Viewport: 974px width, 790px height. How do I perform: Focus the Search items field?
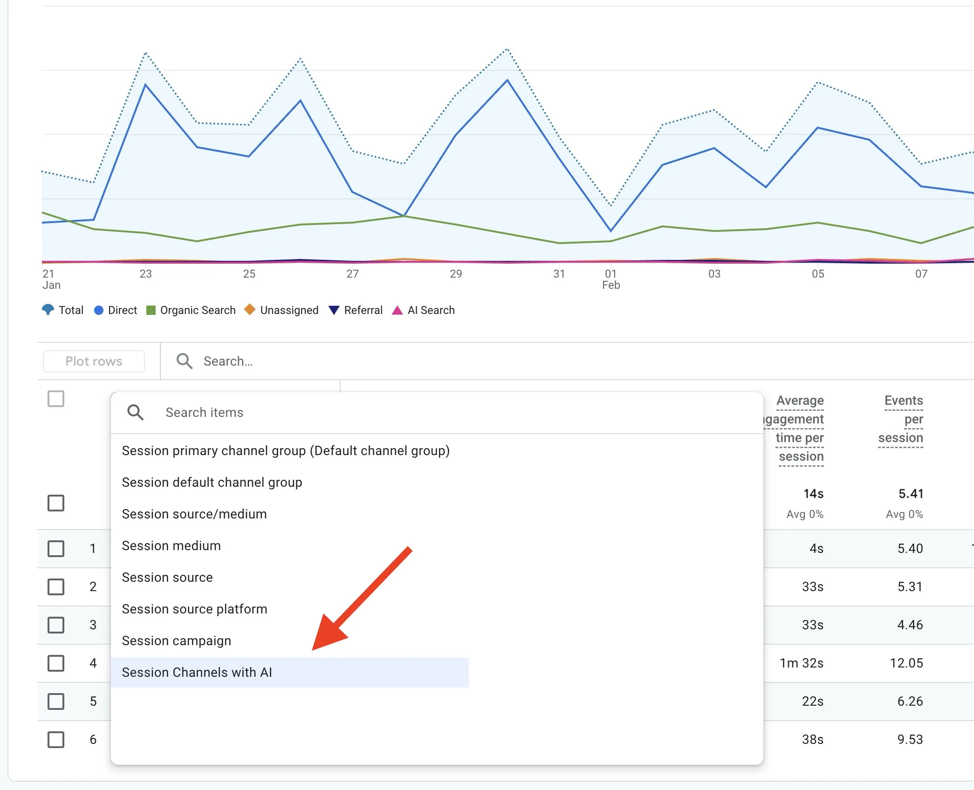click(x=437, y=412)
